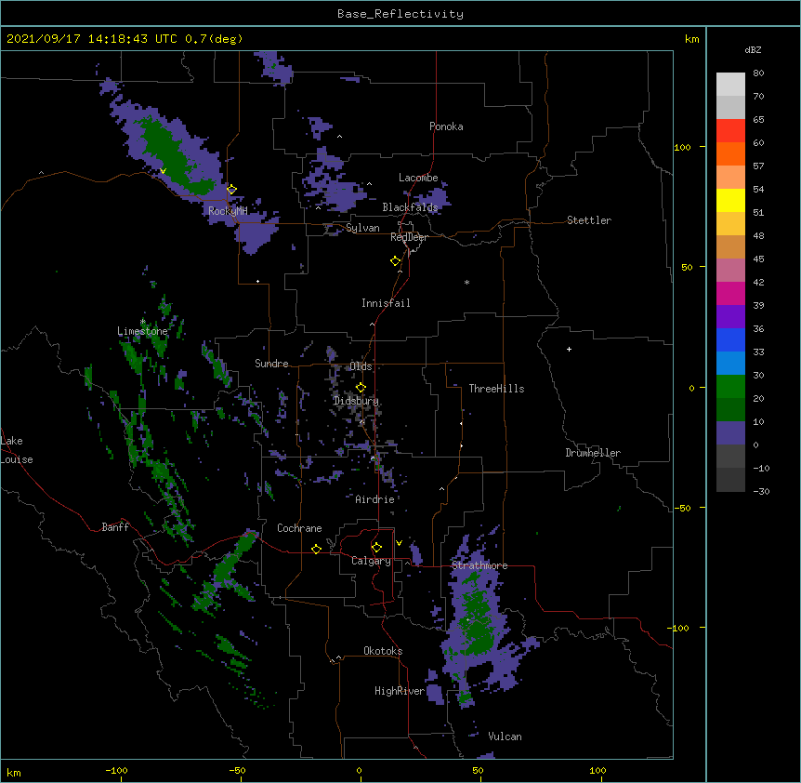Click the Stettler city label
This screenshot has width=801, height=783.
[x=589, y=220]
